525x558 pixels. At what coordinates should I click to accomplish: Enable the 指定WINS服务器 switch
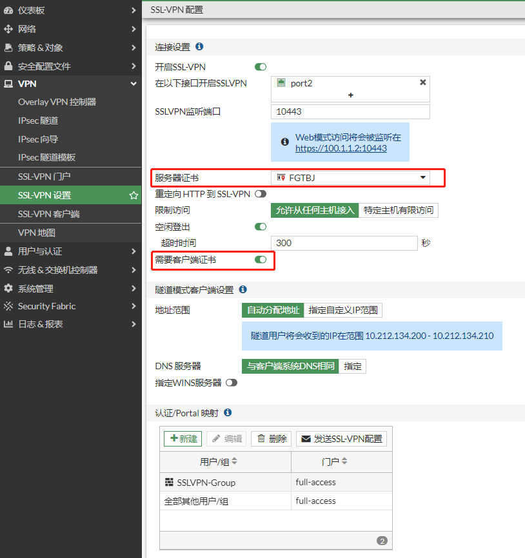coord(231,383)
